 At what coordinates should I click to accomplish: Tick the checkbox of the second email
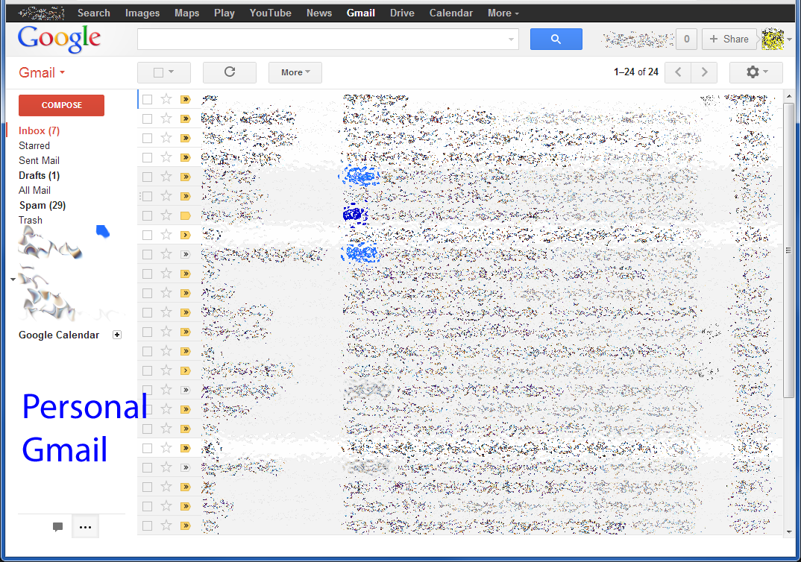coord(147,119)
